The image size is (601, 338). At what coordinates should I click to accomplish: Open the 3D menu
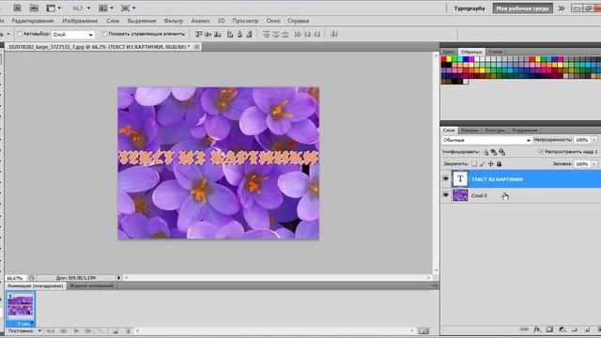222,21
